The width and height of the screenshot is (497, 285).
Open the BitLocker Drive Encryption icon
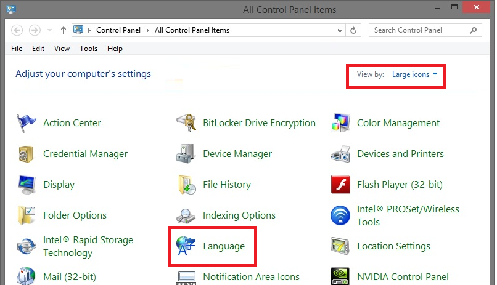click(186, 123)
